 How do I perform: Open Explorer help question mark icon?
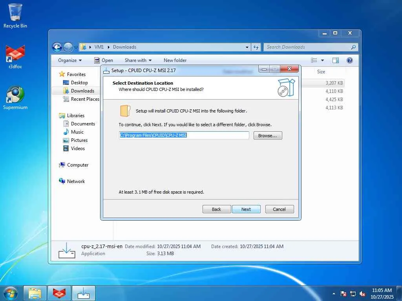(x=349, y=60)
